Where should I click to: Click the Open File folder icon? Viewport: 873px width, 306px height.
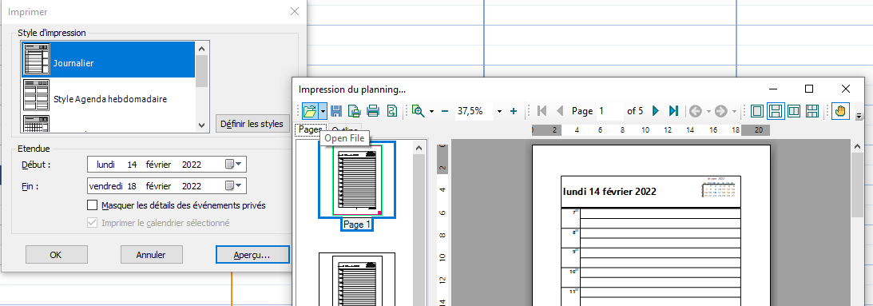[310, 111]
